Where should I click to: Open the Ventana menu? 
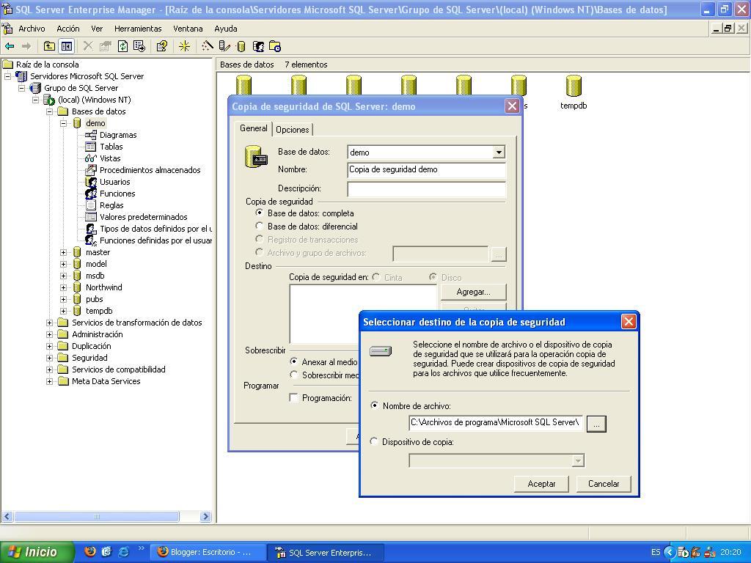188,29
